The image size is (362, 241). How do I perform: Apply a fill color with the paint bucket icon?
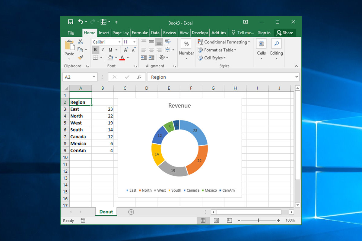[111, 58]
